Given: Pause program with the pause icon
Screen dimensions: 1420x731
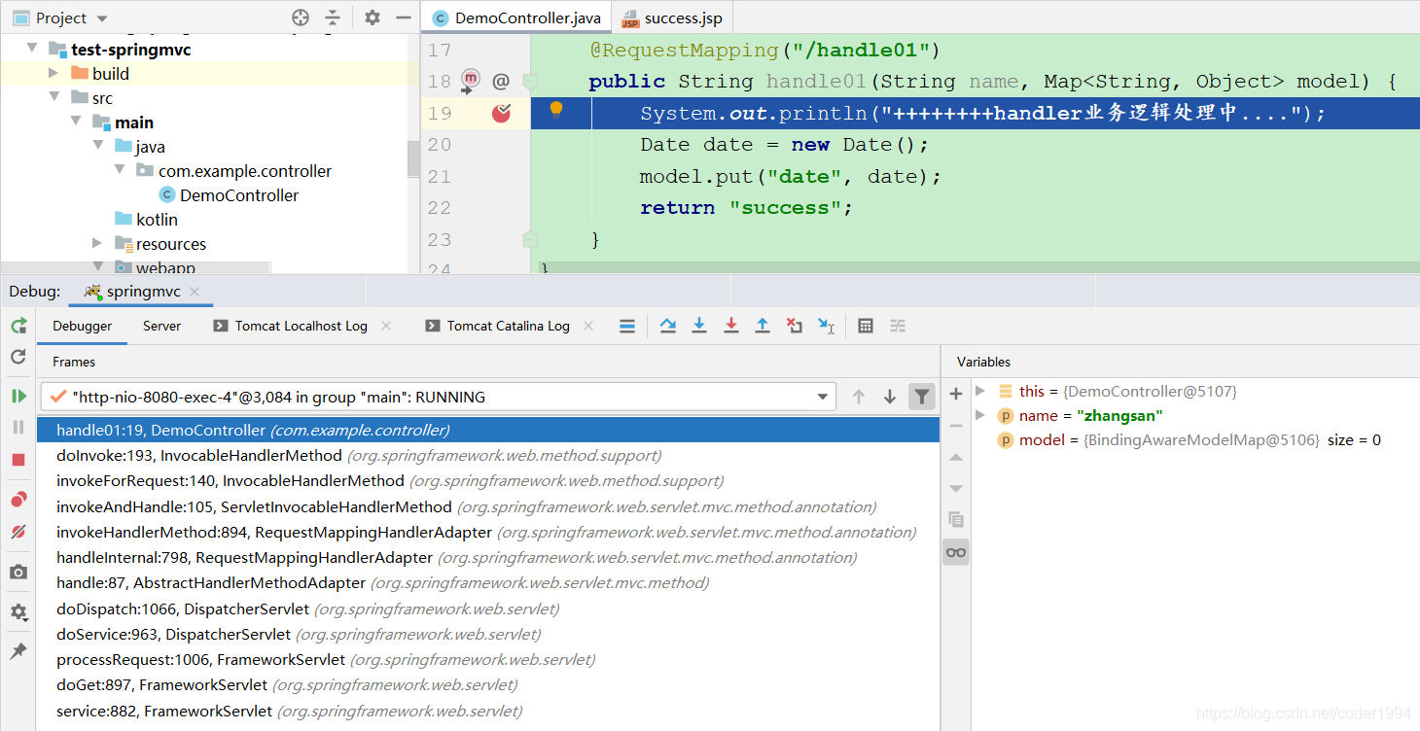Looking at the screenshot, I should pos(18,427).
